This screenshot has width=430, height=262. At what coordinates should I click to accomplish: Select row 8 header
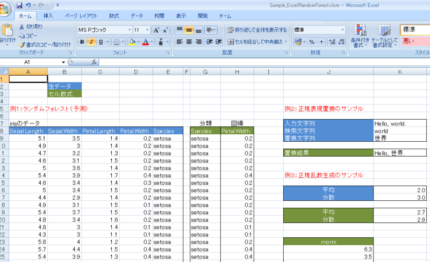[4, 131]
